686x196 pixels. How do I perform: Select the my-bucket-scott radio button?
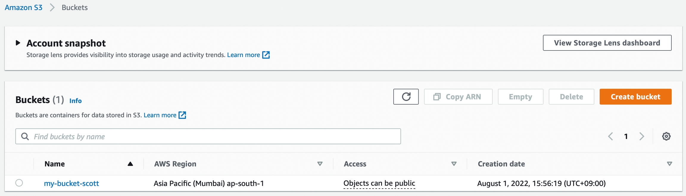(19, 183)
